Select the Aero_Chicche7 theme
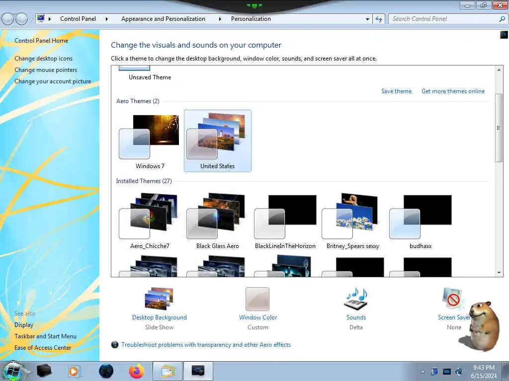Viewport: 509px width, 381px height. pyautogui.click(x=150, y=221)
